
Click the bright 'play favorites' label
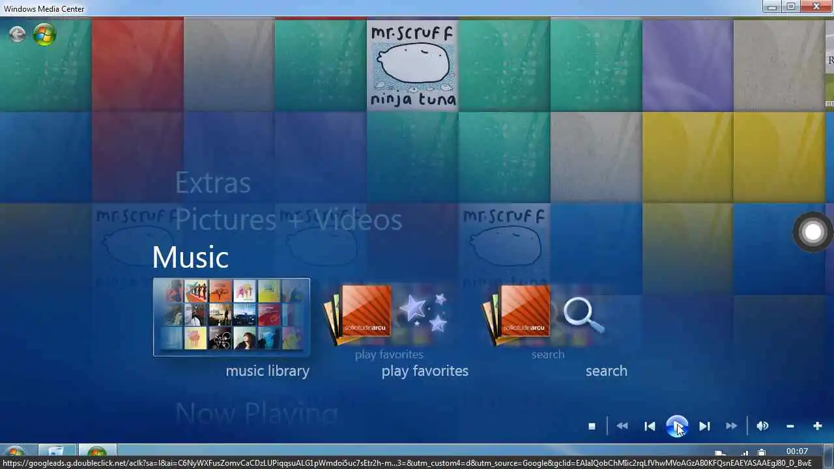coord(425,371)
